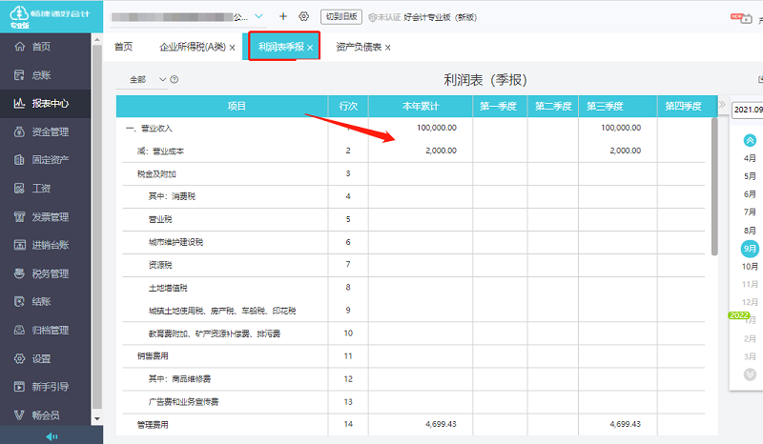
Task: Click help question mark icon beside 全部
Action: (x=175, y=79)
